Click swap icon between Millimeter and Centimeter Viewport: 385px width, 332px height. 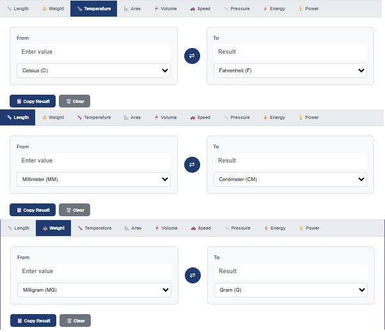(x=192, y=165)
